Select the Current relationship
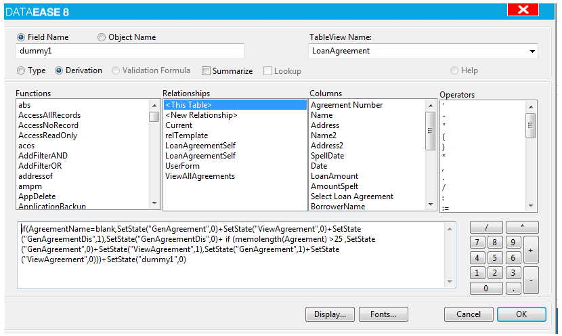 tap(179, 125)
